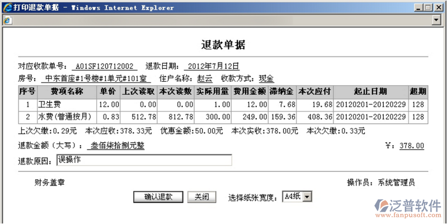Click 本次欠缴:0.33元 text
This screenshot has width=447, height=224.
336,131
